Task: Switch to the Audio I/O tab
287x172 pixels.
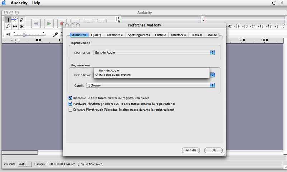Action: [79, 35]
